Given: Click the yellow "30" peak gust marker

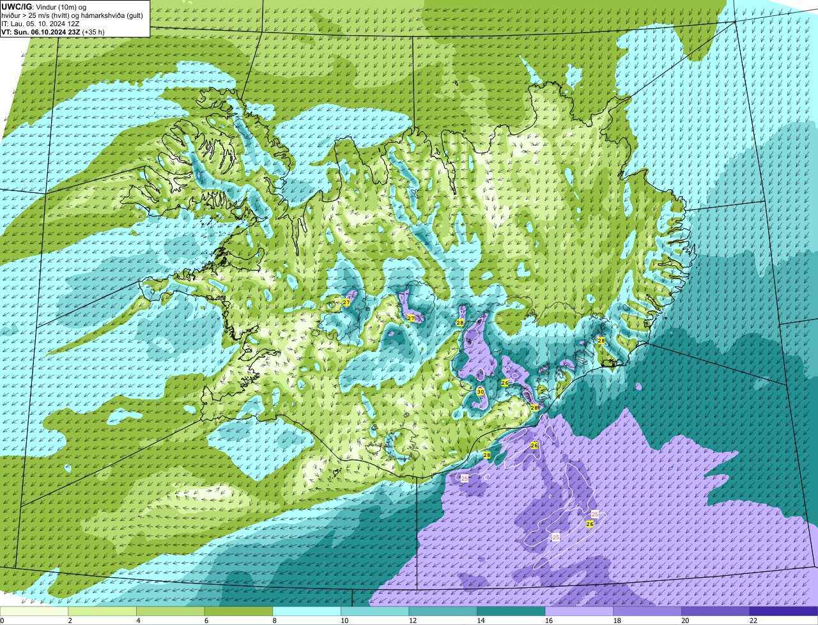Looking at the screenshot, I should (x=481, y=392).
